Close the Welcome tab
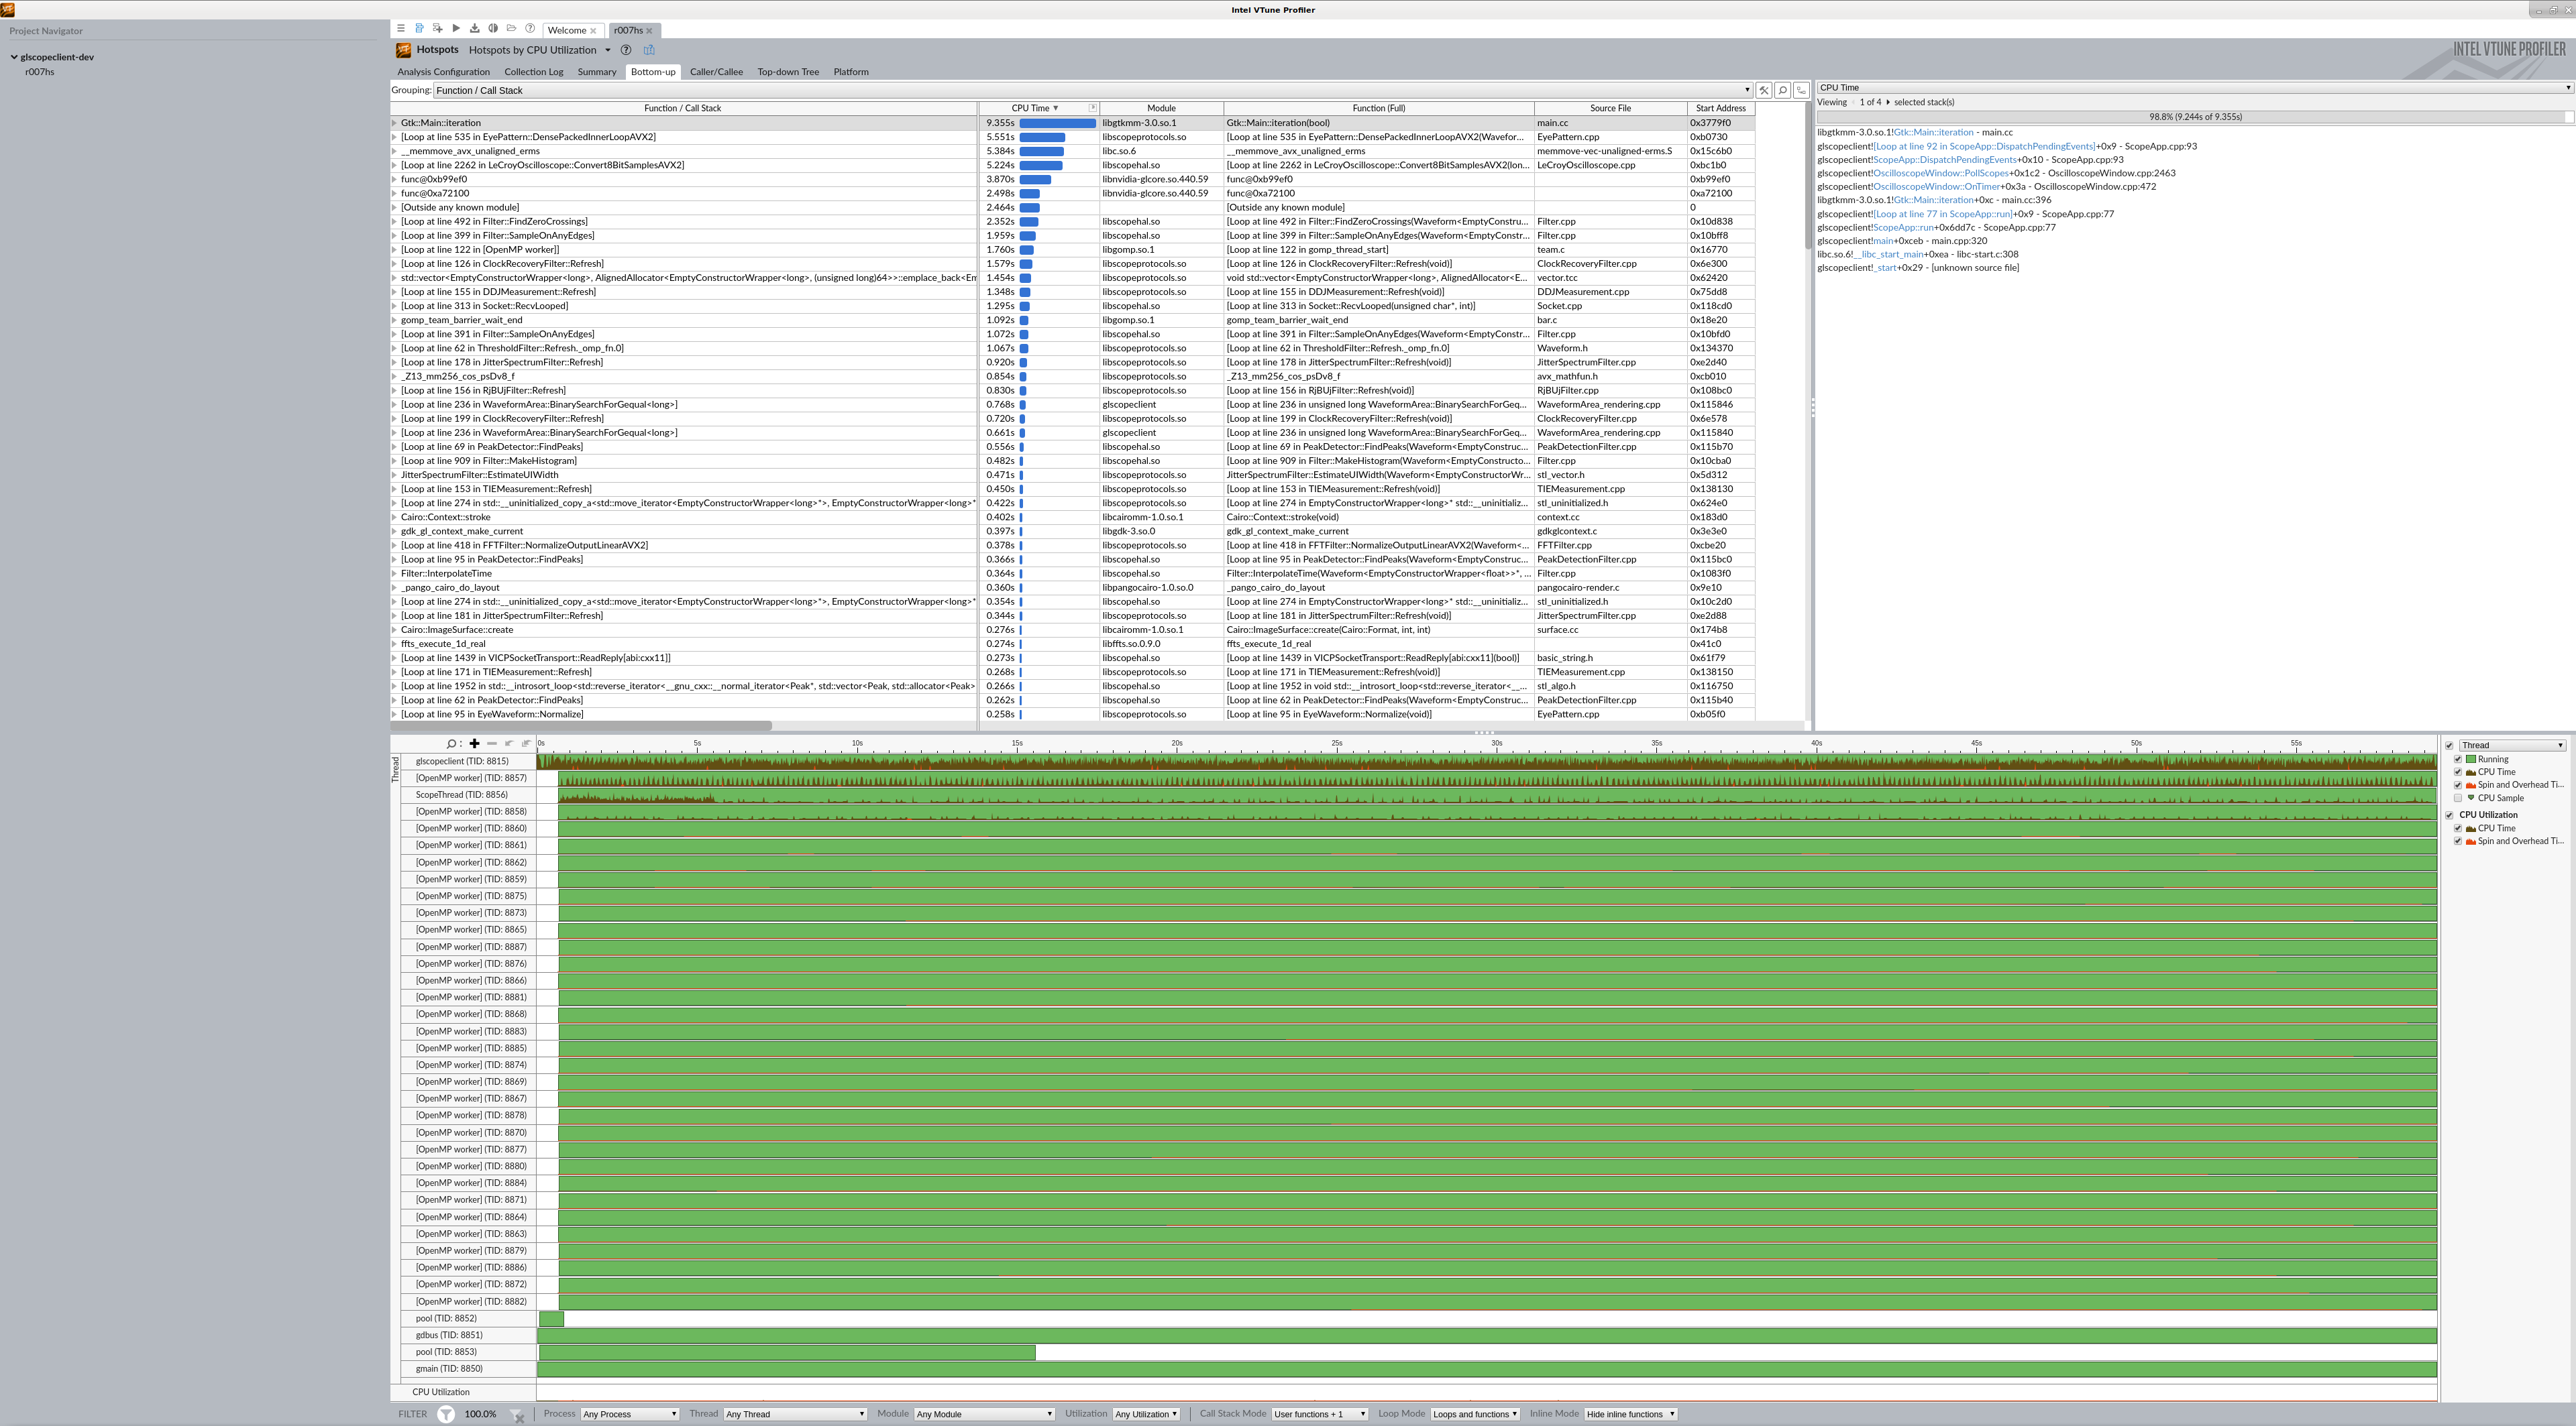This screenshot has width=2576, height=1426. [x=593, y=31]
